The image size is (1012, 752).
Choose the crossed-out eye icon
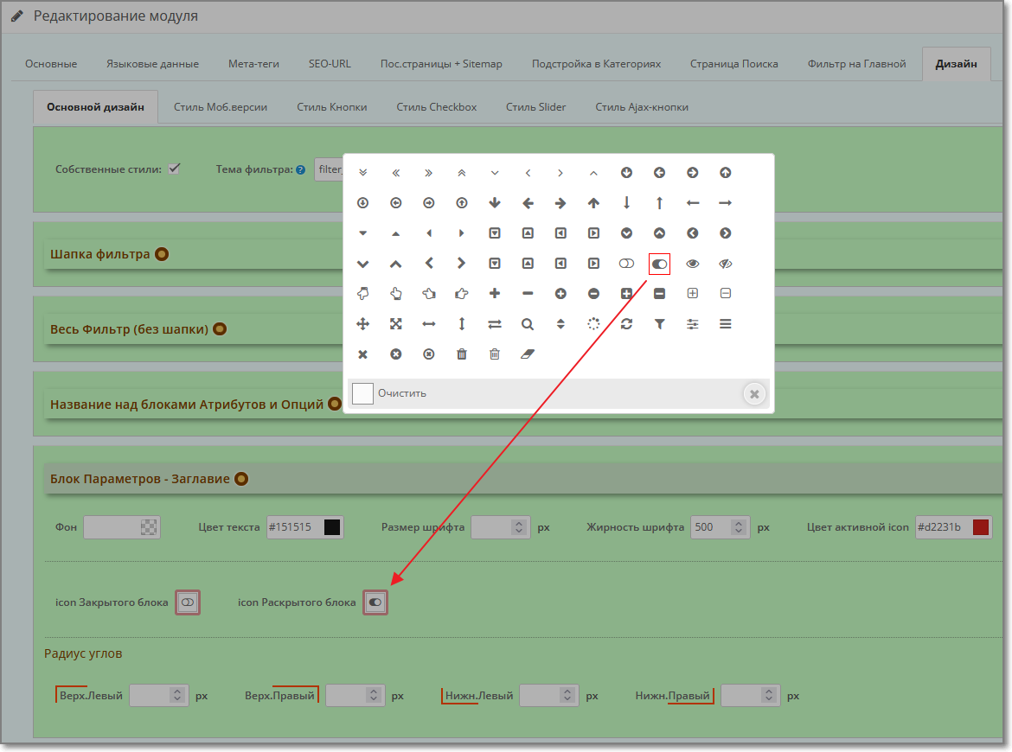coord(725,264)
